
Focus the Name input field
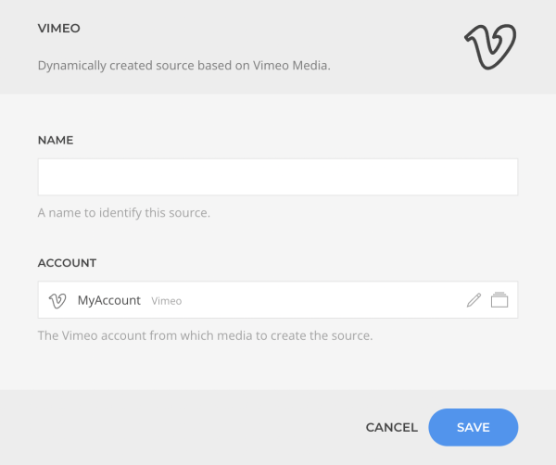278,177
